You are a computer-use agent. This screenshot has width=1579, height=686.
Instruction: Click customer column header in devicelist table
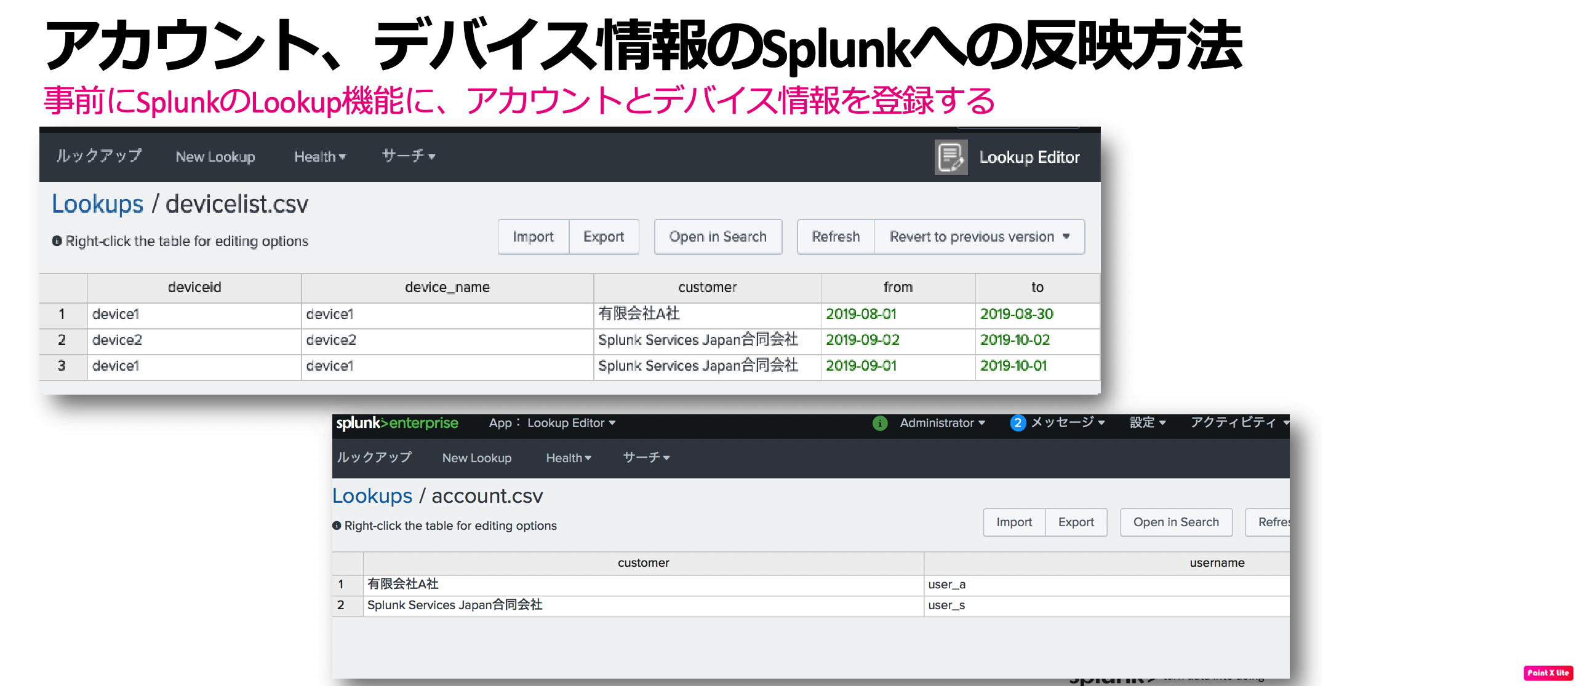click(x=707, y=288)
